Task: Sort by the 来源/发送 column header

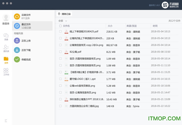Action: coord(131,26)
